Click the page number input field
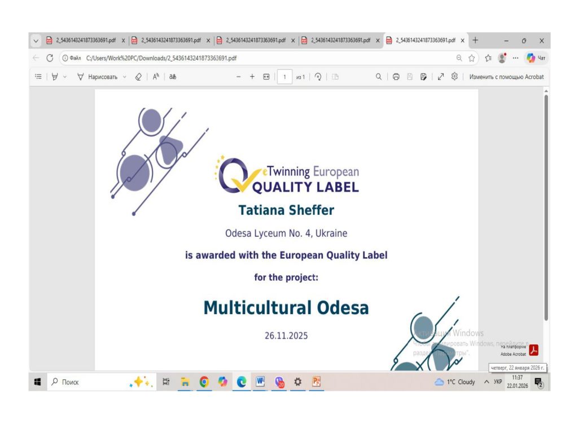This screenshot has width=578, height=433. click(x=284, y=77)
